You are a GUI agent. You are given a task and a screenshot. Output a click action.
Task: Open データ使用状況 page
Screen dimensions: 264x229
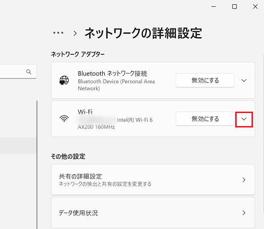[x=153, y=213]
